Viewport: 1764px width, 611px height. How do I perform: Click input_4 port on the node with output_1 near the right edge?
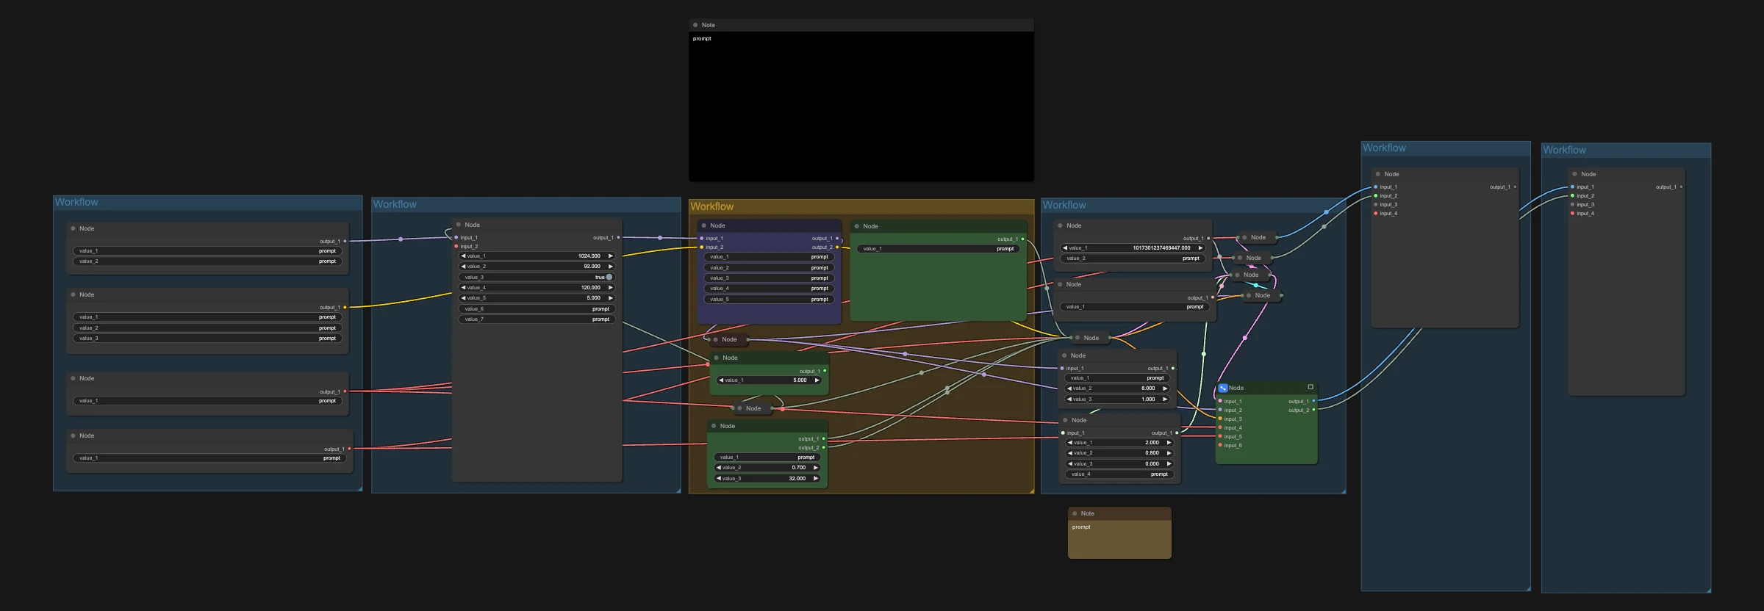point(1572,214)
